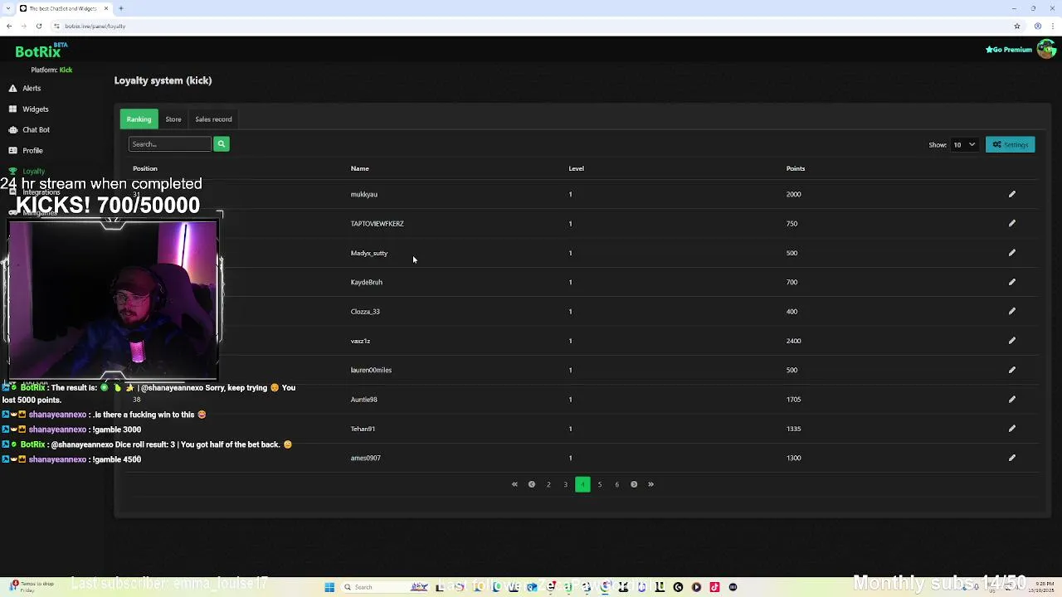Click the name ames0907

click(x=365, y=458)
